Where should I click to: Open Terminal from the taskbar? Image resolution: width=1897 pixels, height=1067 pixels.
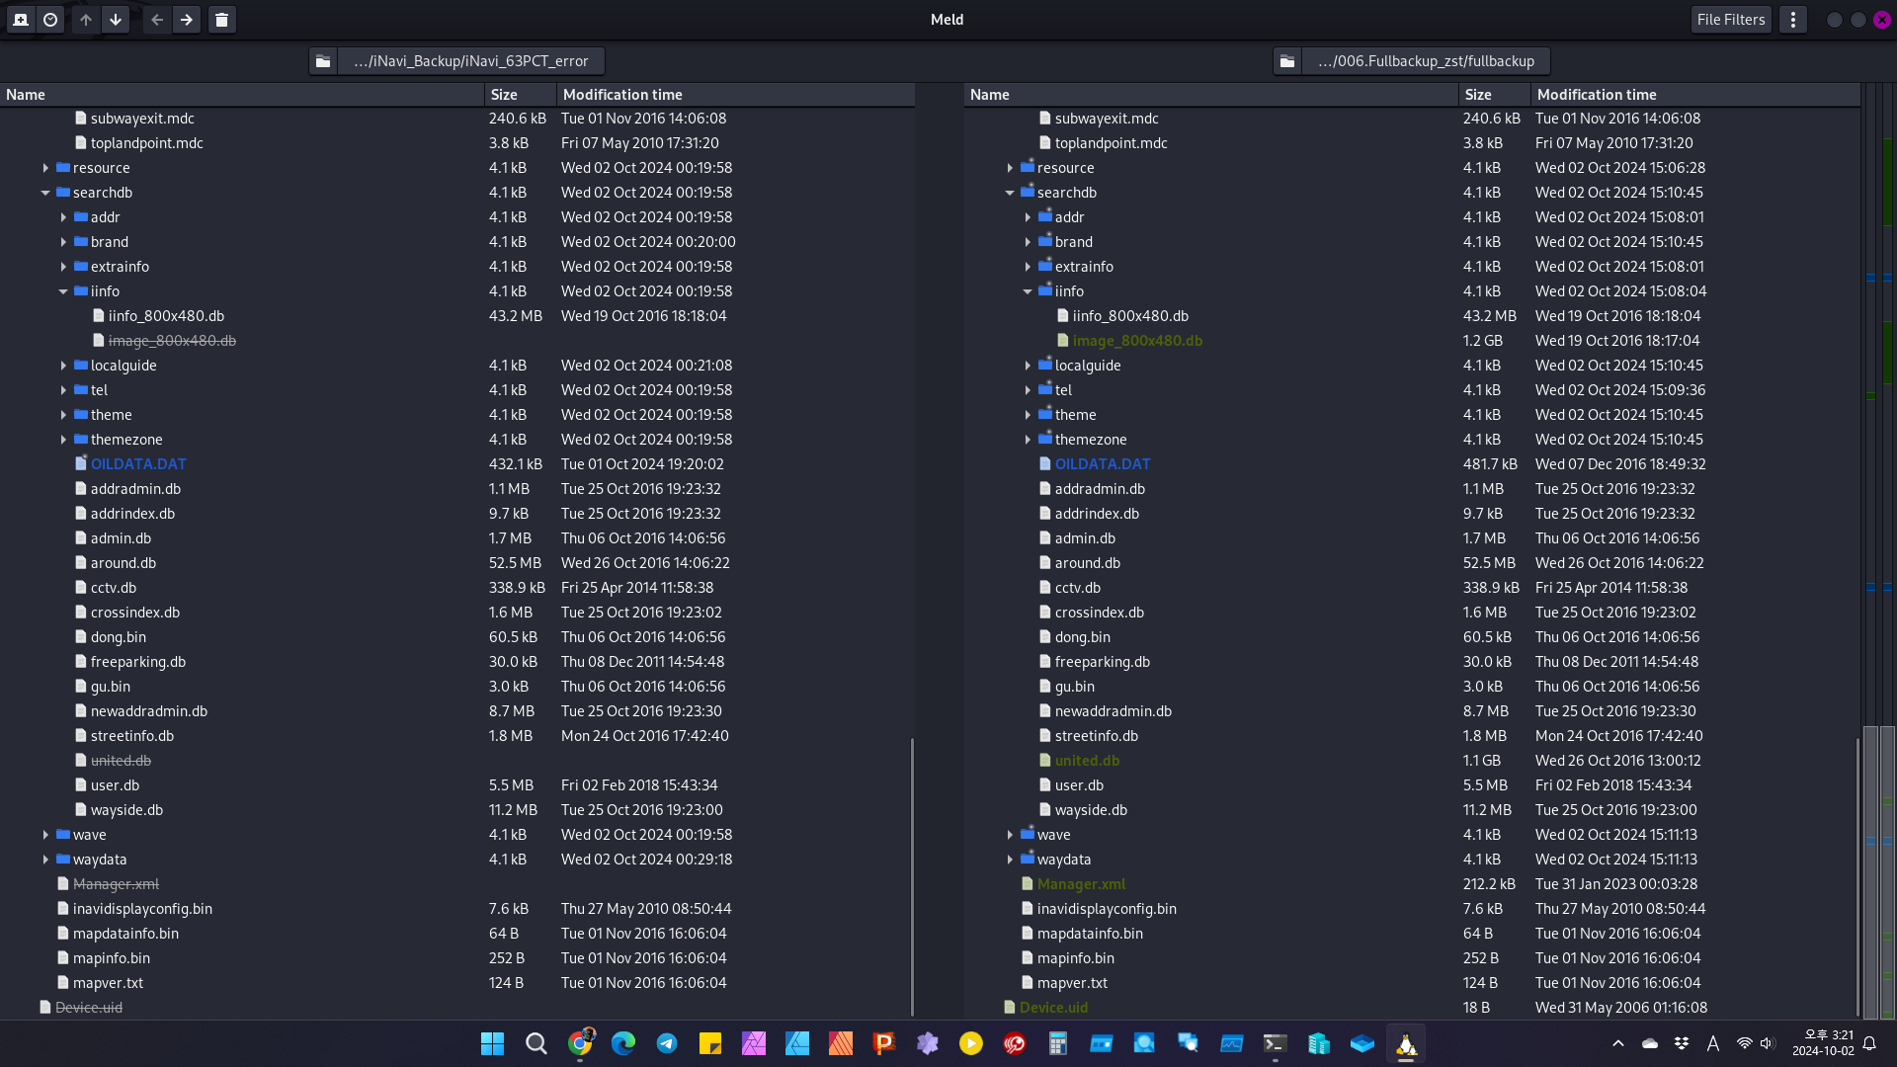1275,1043
